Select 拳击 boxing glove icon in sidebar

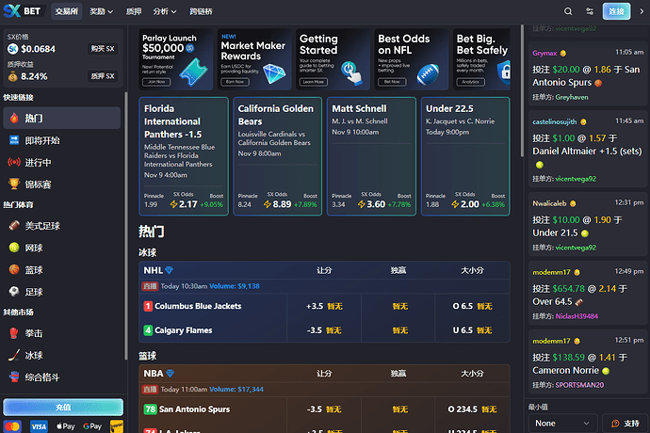(14, 332)
